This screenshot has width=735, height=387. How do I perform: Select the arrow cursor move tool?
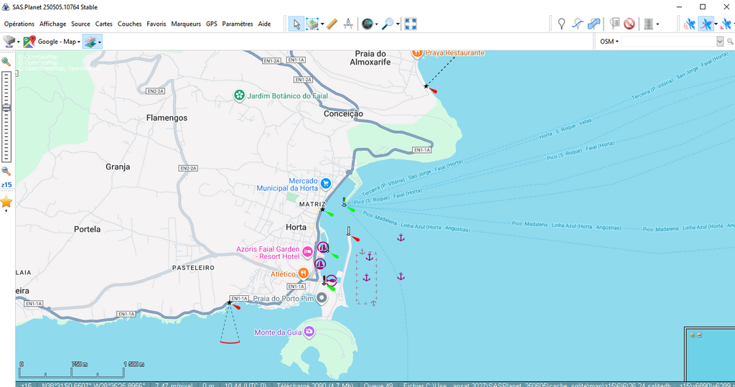click(x=296, y=24)
